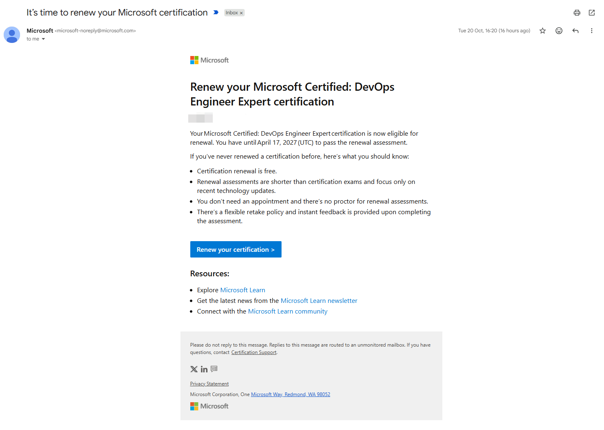The image size is (604, 430).
Task: Click the timestamp 'Tue 20 Oct, 16:20'
Action: pyautogui.click(x=478, y=31)
